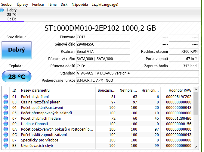Click status icon for Počet chybných hledání

[6, 118]
